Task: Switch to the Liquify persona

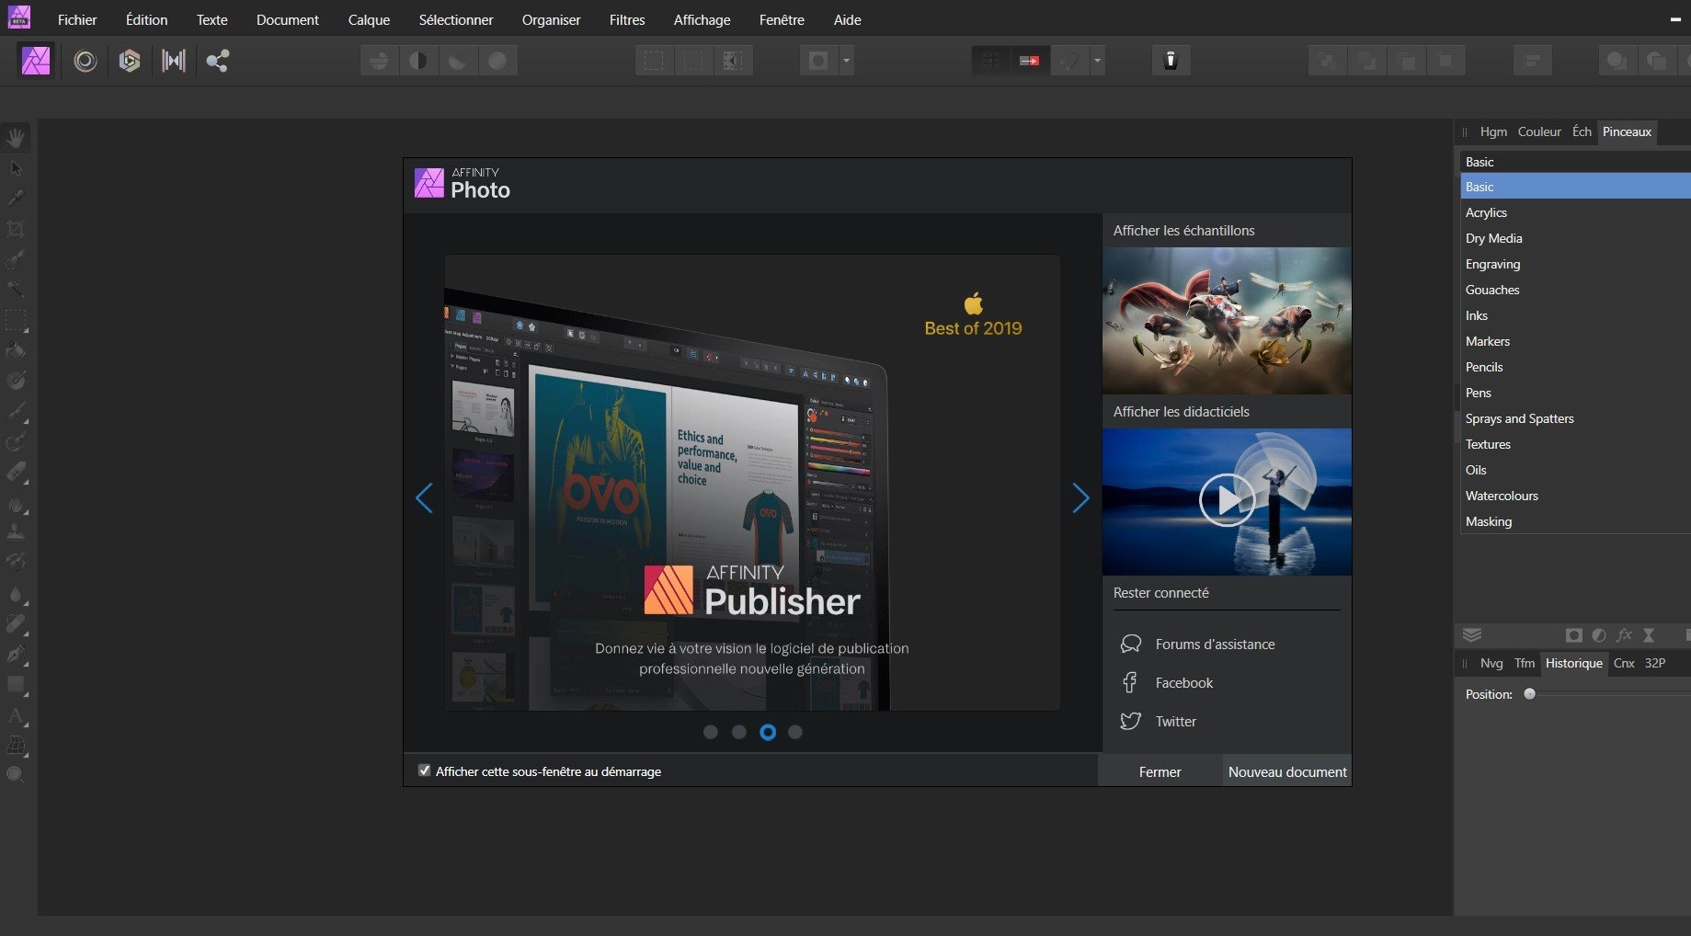Action: (x=85, y=61)
